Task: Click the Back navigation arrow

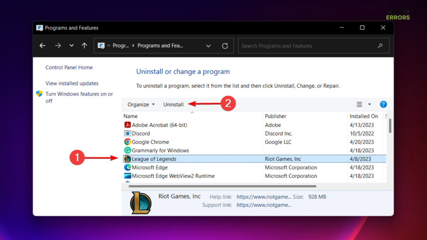Action: pos(43,46)
